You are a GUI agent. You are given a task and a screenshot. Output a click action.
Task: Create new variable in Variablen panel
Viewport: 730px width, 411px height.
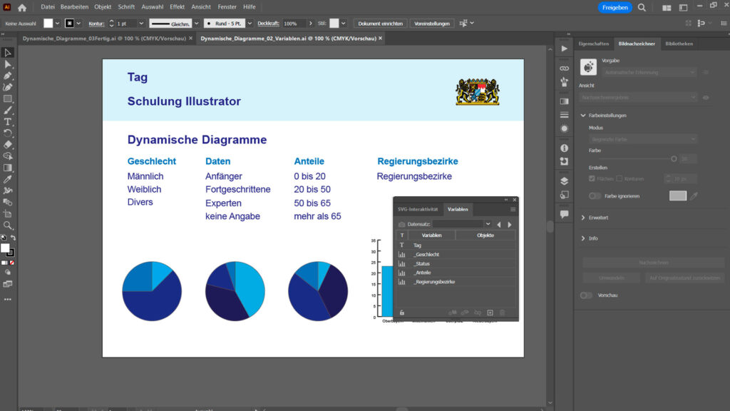(x=490, y=313)
